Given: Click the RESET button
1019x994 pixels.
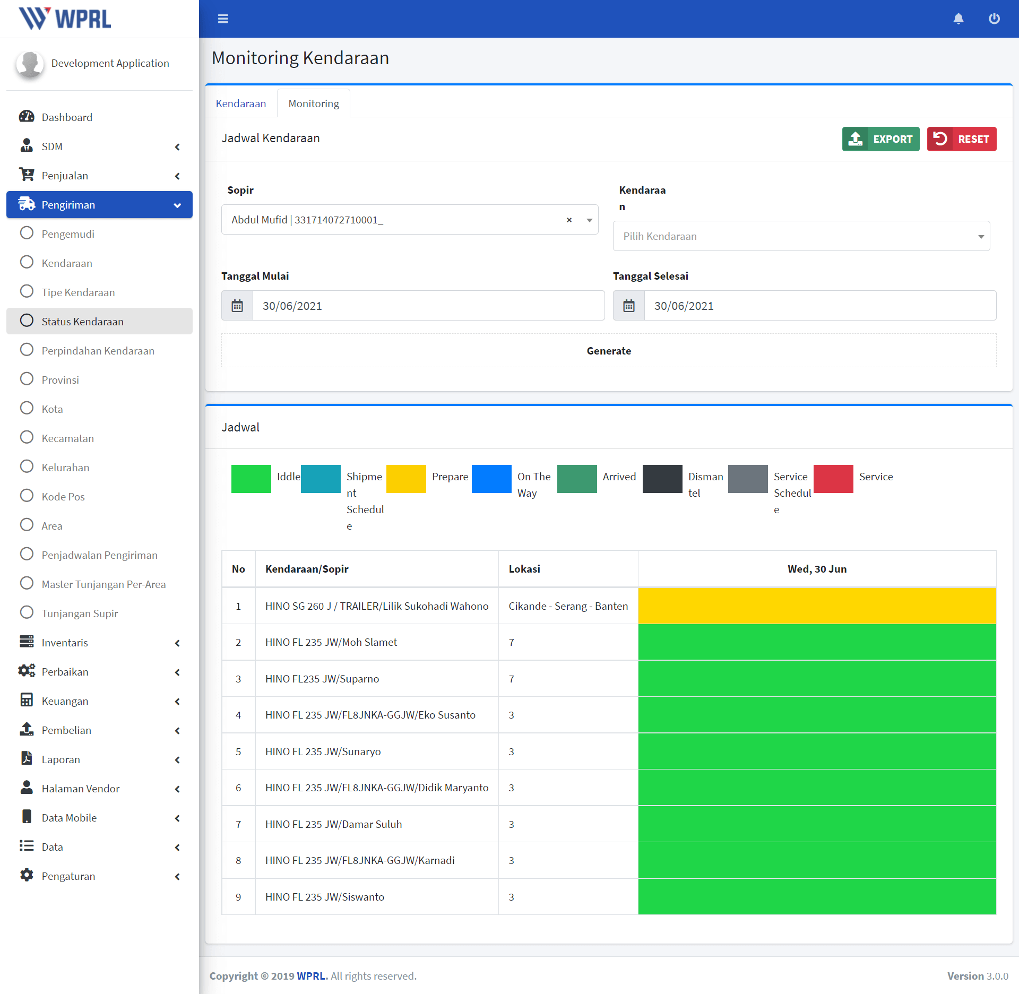Looking at the screenshot, I should 962,139.
